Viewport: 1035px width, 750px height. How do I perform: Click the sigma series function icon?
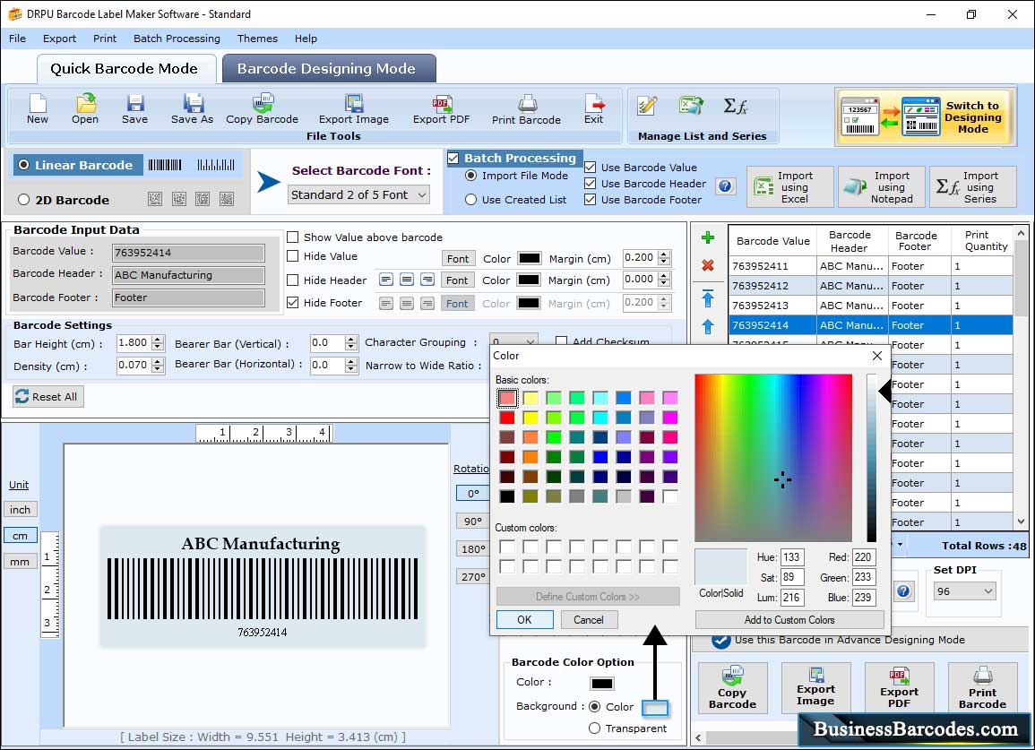736,106
